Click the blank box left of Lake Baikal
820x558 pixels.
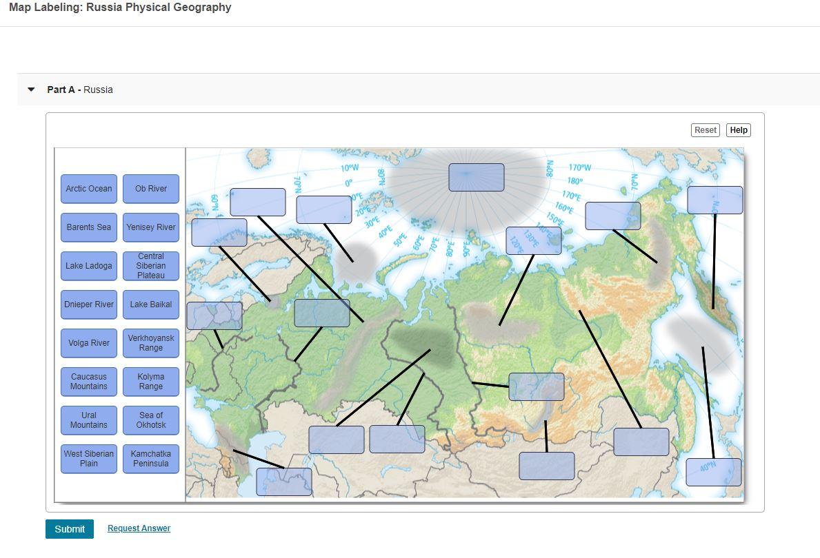click(537, 386)
